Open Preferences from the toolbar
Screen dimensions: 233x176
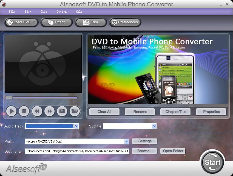(x=125, y=22)
